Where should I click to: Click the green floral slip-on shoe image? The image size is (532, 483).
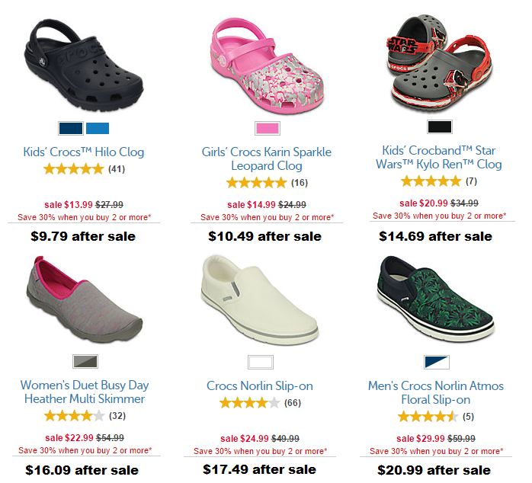pos(436,299)
